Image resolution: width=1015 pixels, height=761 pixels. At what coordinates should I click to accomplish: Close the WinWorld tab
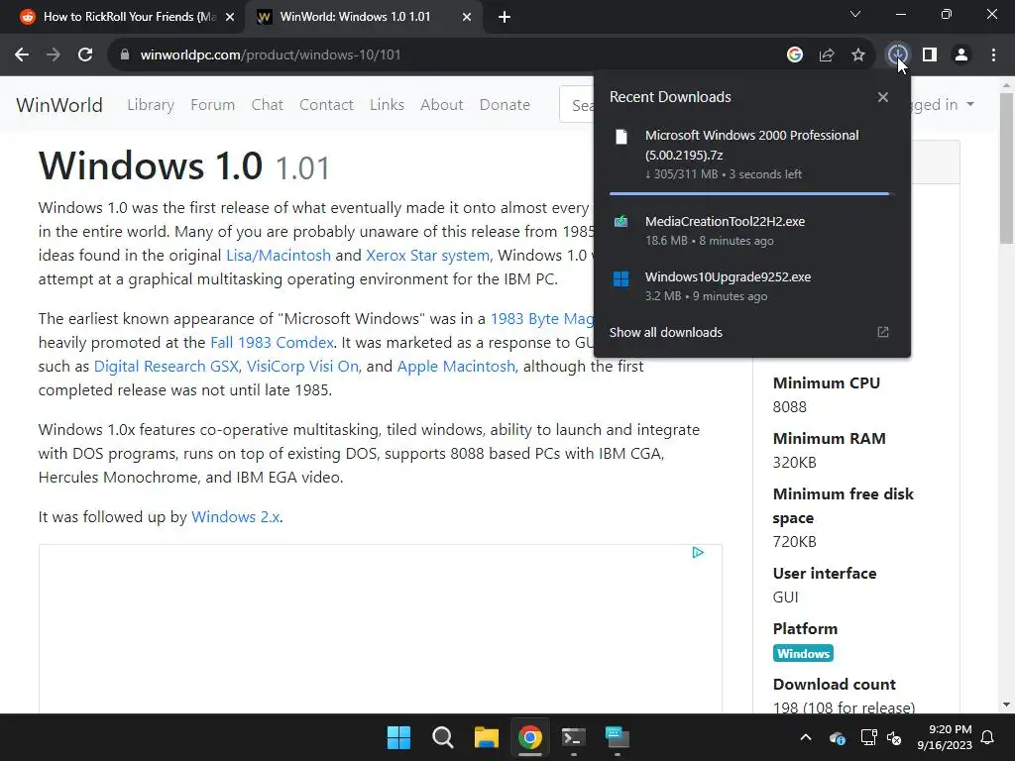coord(467,18)
